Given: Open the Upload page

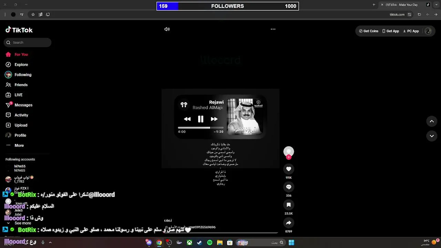Looking at the screenshot, I should [21, 125].
